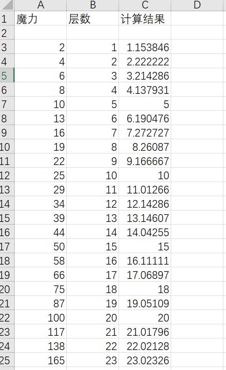This screenshot has width=226, height=370.
Task: Select cell containing 19.05109
Action: (x=145, y=303)
